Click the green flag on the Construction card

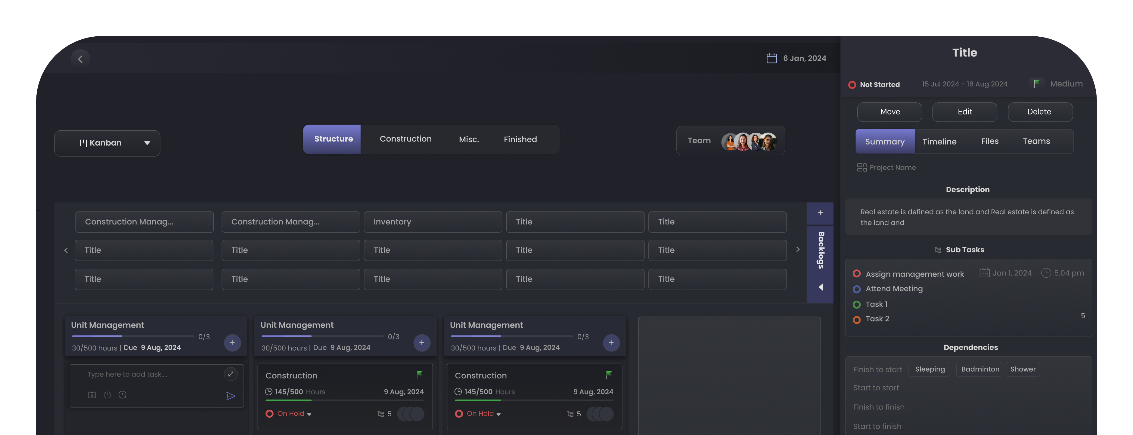coord(419,374)
